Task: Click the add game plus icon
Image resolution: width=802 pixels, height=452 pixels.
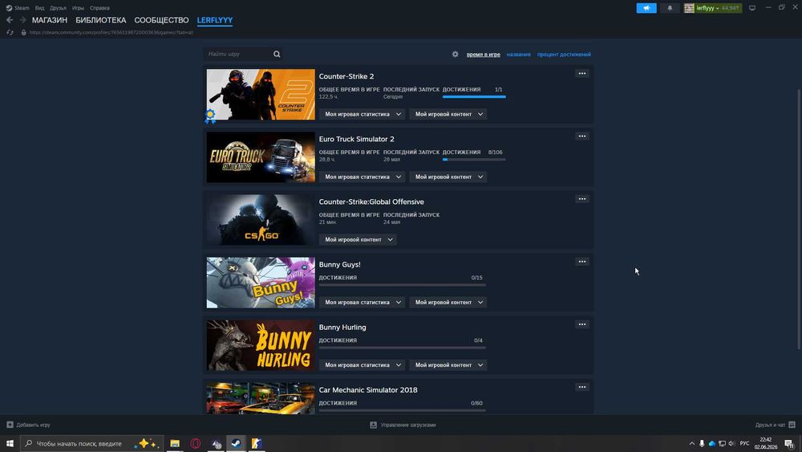Action: (10, 425)
